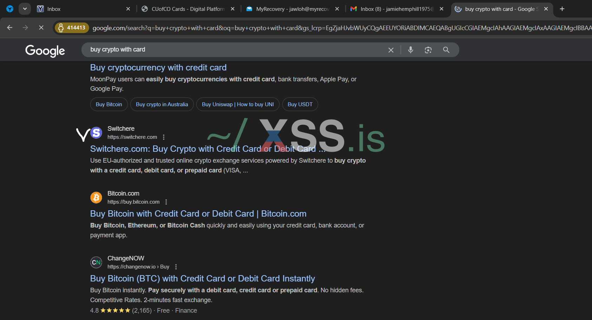Open the Buy cryptocurrency with credit card result

(158, 67)
